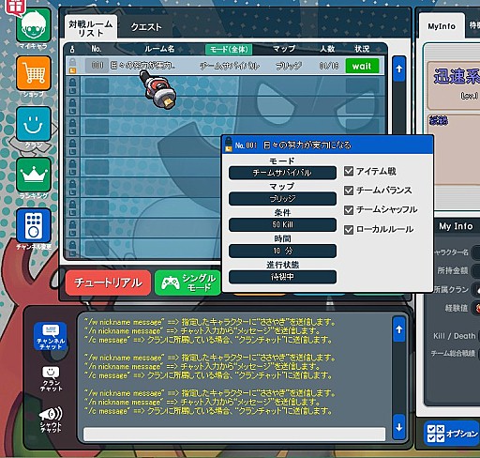
Task: Open the マイキャラ character icon
Action: tap(34, 25)
